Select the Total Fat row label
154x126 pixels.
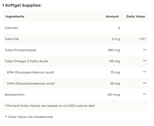tap(12, 39)
